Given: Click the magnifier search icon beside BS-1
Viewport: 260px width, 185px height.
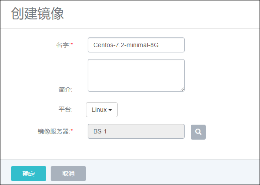Looking at the screenshot, I should pos(198,132).
